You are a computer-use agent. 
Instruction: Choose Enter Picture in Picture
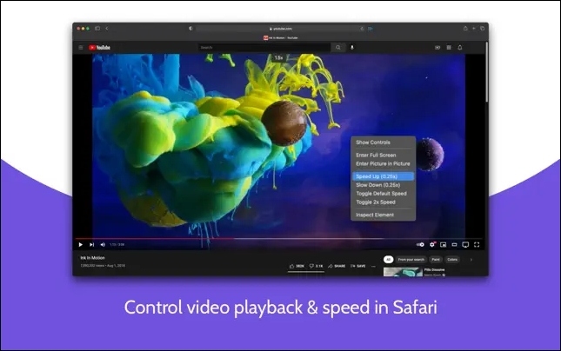pyautogui.click(x=383, y=163)
